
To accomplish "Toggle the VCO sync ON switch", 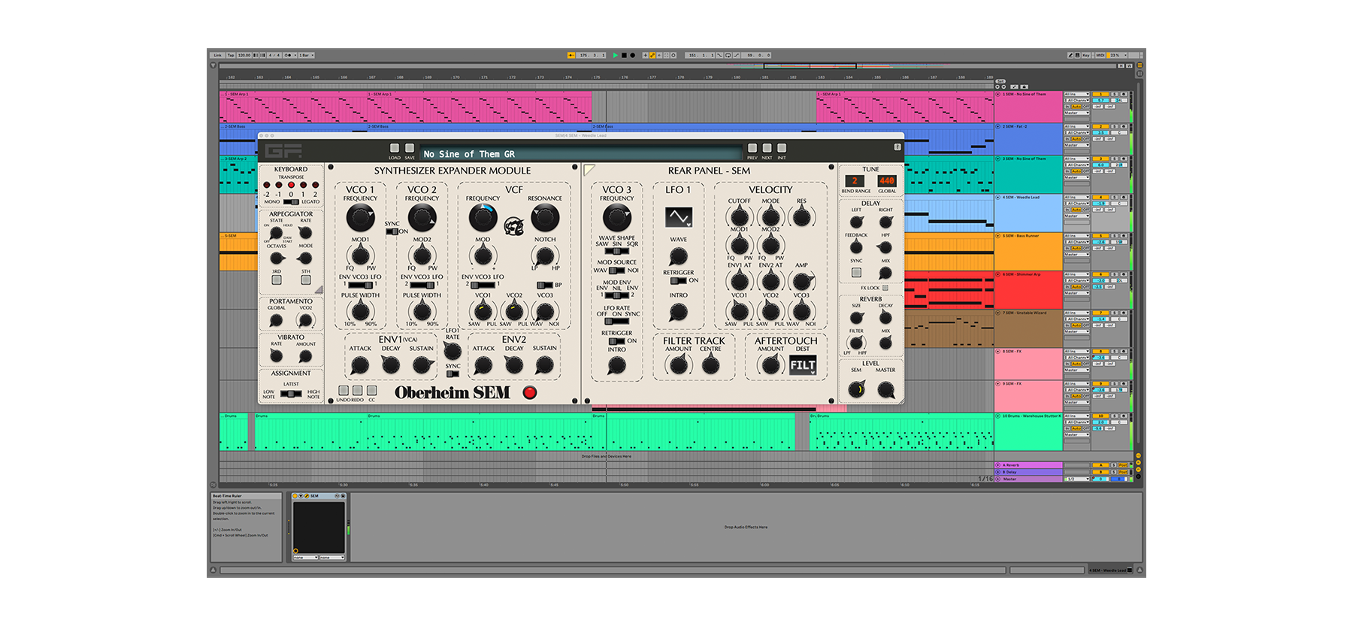I will pyautogui.click(x=392, y=231).
